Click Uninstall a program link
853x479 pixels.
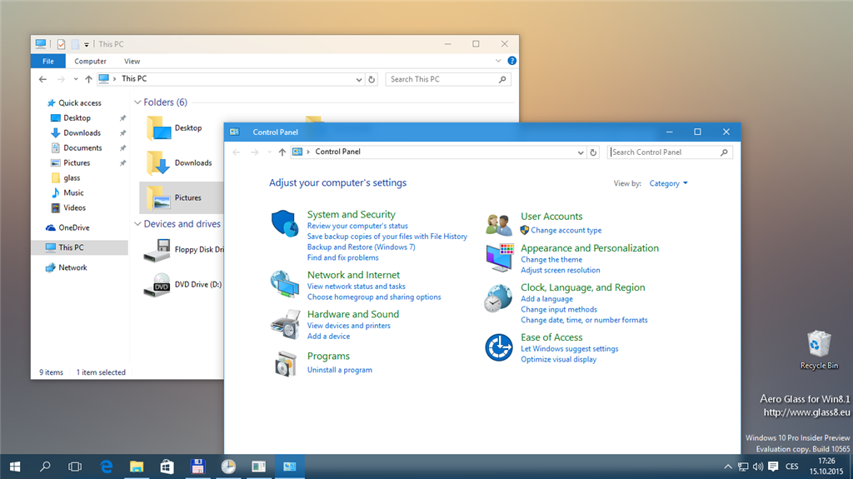point(340,370)
